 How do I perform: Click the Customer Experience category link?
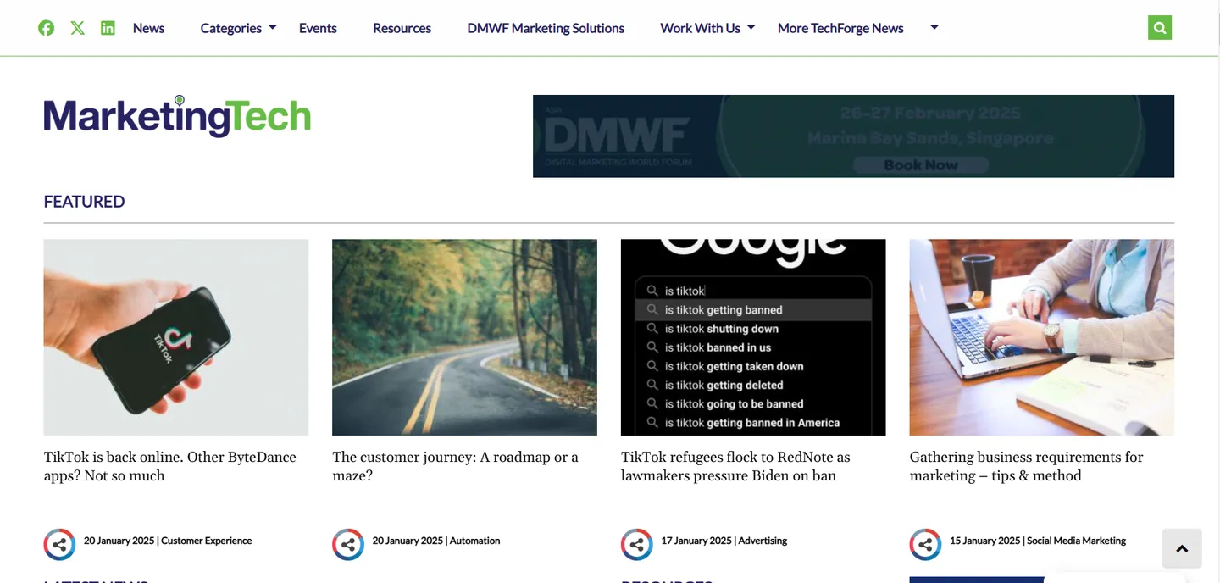coord(206,541)
